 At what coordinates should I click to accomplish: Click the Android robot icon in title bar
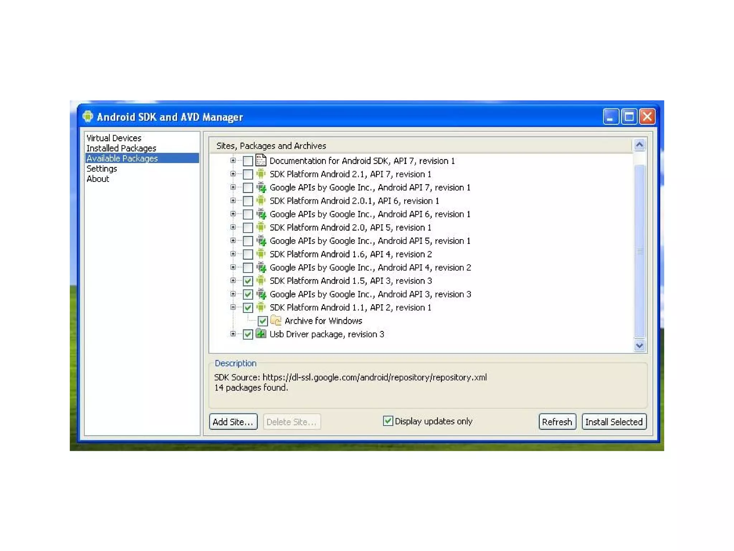88,117
